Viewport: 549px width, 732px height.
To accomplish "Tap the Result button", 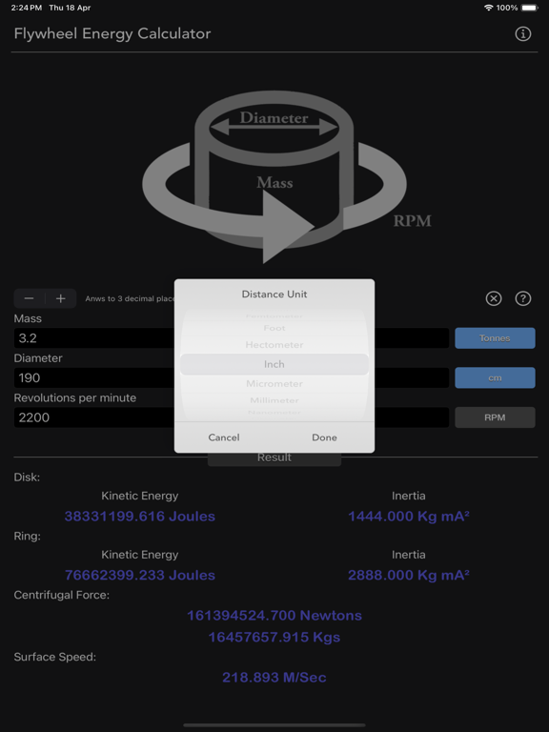I will (274, 458).
